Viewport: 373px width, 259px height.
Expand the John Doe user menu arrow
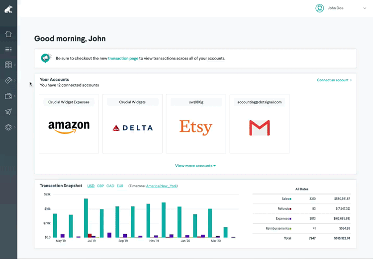[365, 8]
